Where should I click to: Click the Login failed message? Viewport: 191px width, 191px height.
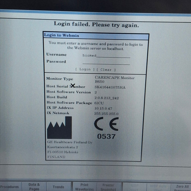[96, 24]
